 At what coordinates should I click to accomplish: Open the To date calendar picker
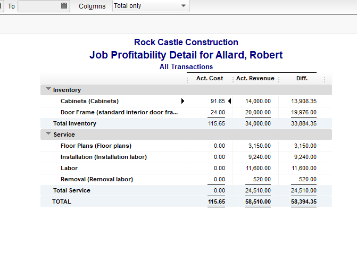(x=64, y=6)
